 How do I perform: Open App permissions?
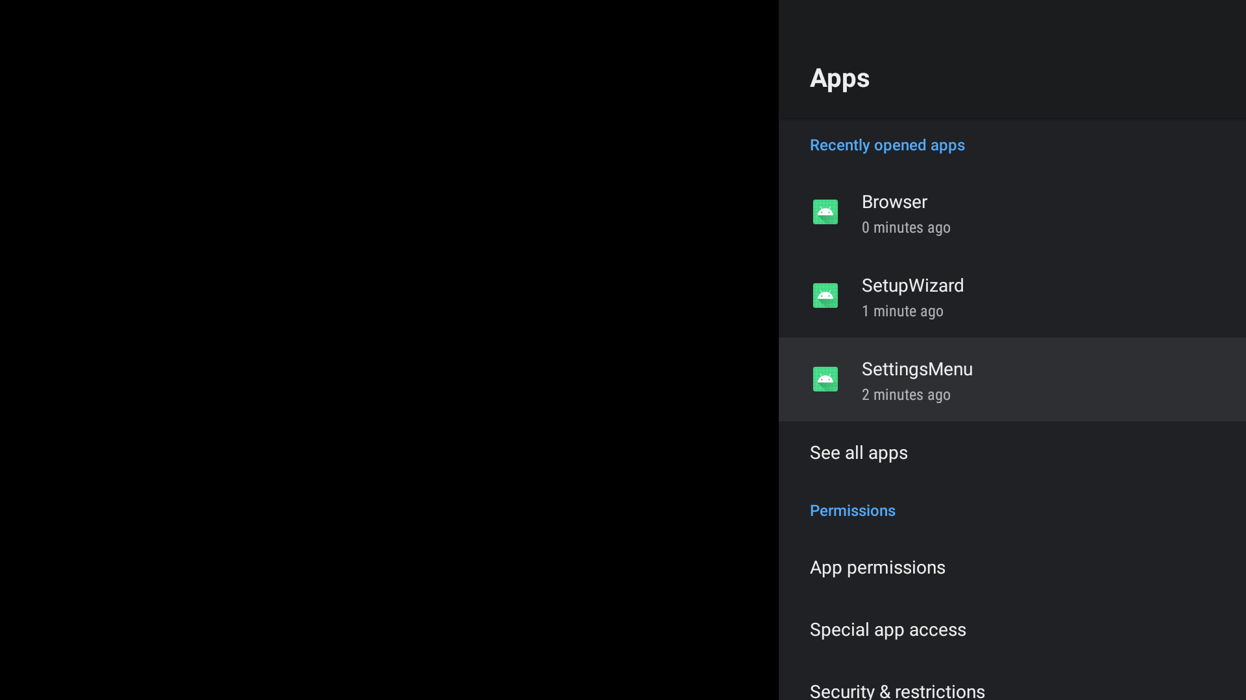point(1012,567)
